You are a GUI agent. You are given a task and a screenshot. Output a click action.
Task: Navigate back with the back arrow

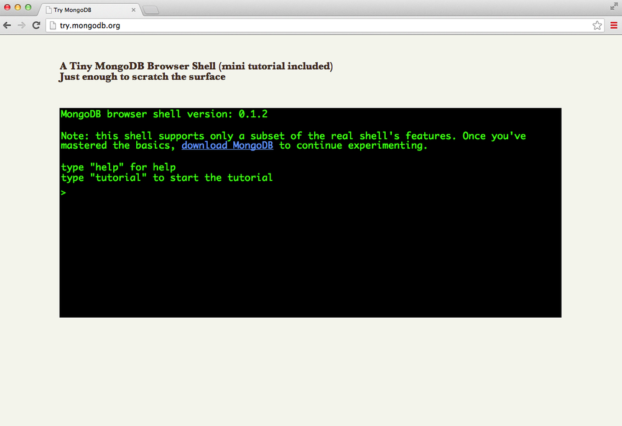point(7,25)
